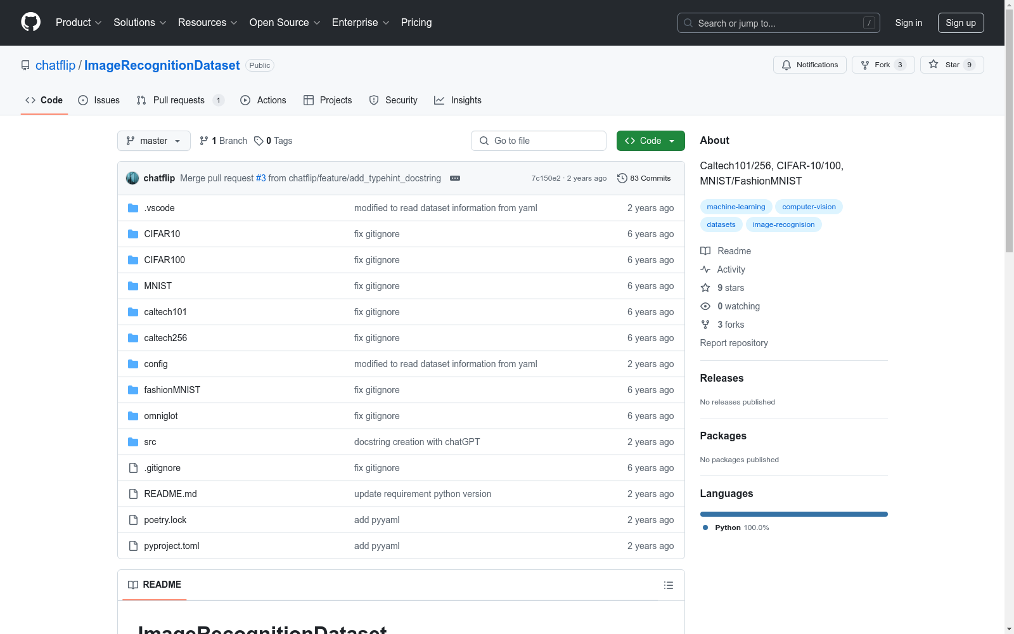Fork the repository
The height and width of the screenshot is (634, 1014).
[x=883, y=65]
